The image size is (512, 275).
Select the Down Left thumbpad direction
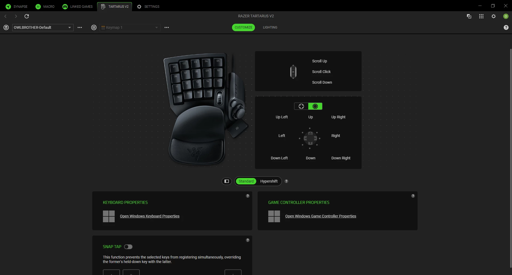[x=279, y=158]
